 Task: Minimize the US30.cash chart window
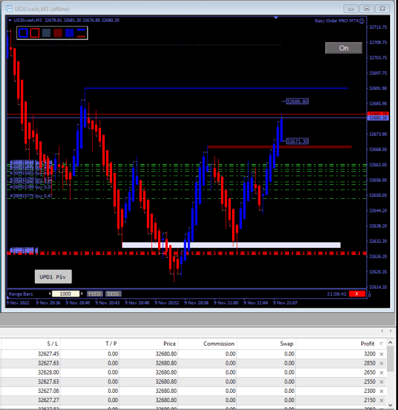351,9
